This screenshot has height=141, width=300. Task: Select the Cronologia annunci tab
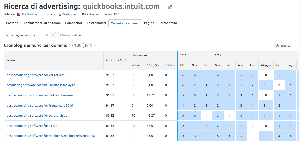coord(125,23)
